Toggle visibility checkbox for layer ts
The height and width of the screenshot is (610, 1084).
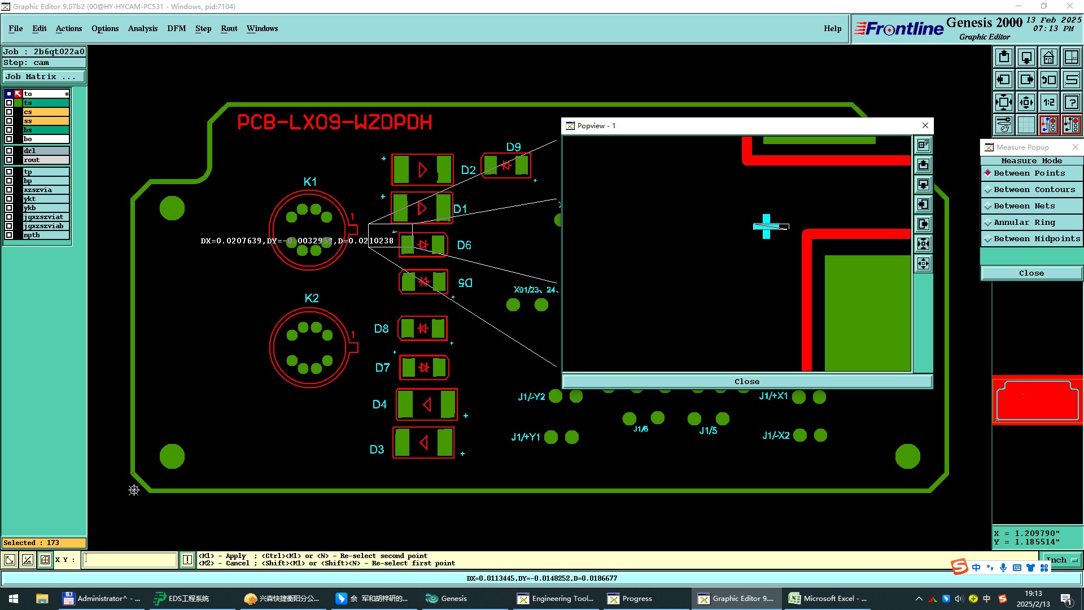9,103
